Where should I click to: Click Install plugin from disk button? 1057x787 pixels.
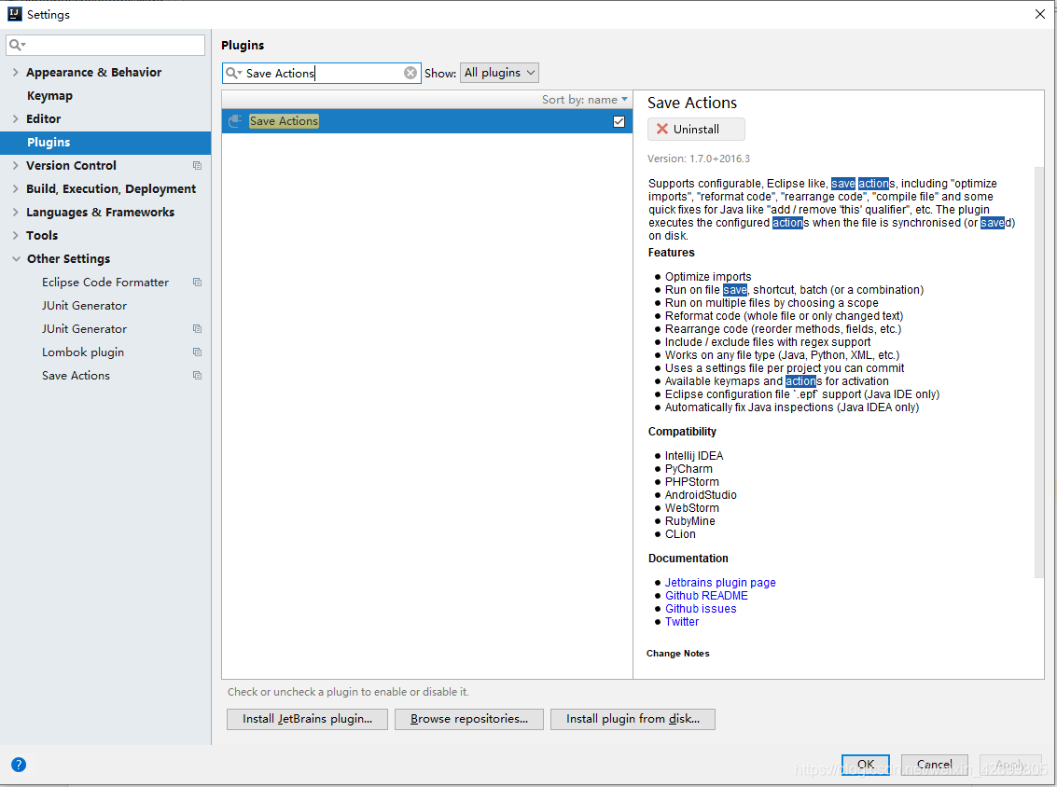[x=633, y=719]
